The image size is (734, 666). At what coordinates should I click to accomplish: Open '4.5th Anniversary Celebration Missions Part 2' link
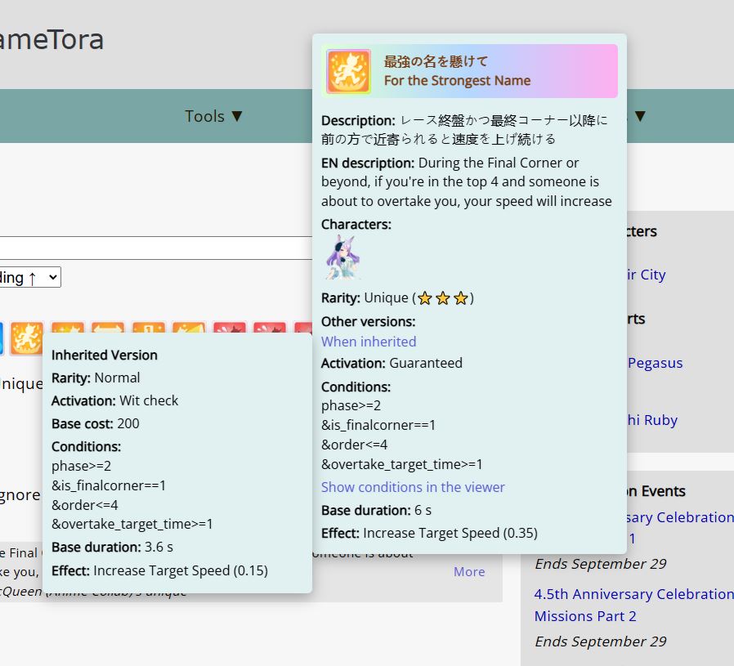point(633,605)
